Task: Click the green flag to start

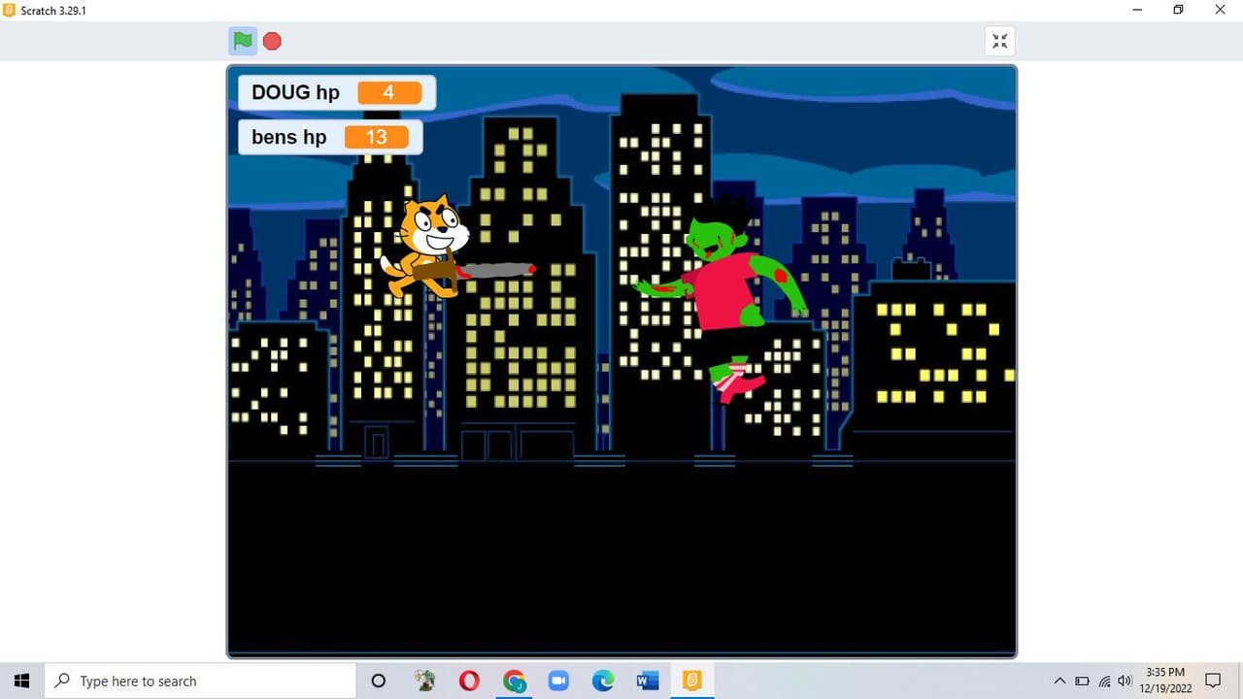Action: (243, 41)
